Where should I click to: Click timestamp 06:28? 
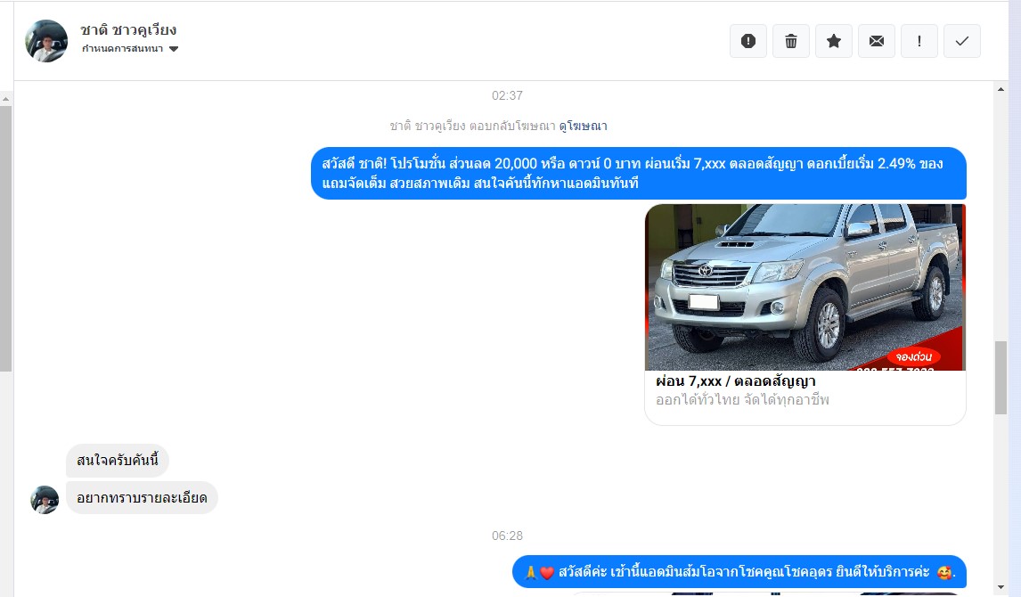507,536
